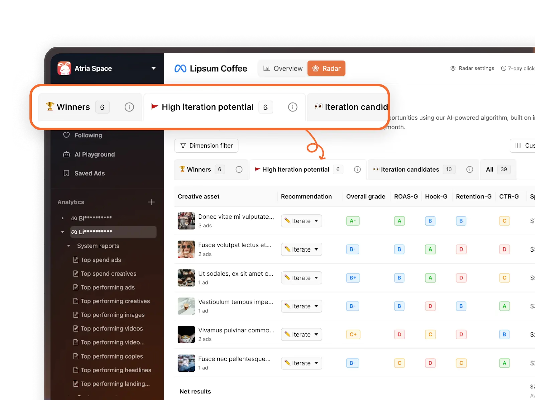Viewport: 535px width, 400px height.
Task: Switch to the Overview tab
Action: 283,68
